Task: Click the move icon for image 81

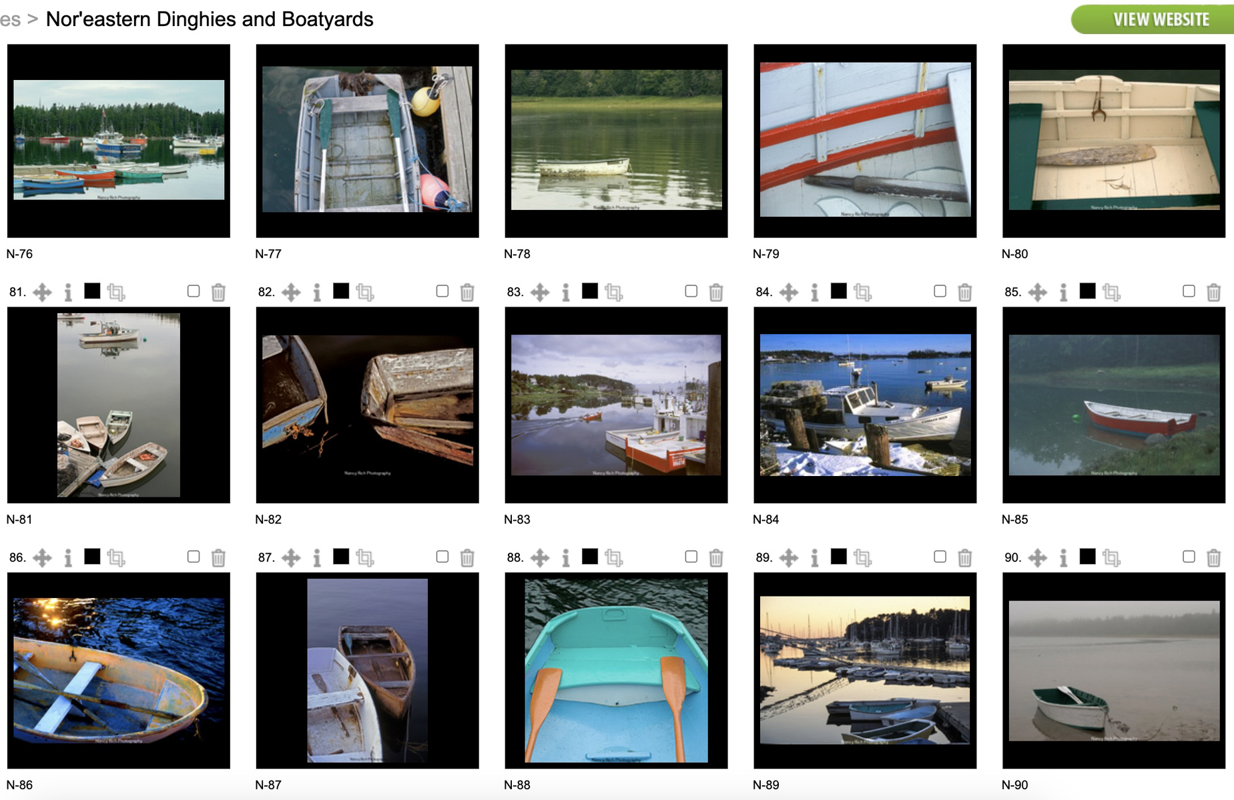Action: [42, 292]
